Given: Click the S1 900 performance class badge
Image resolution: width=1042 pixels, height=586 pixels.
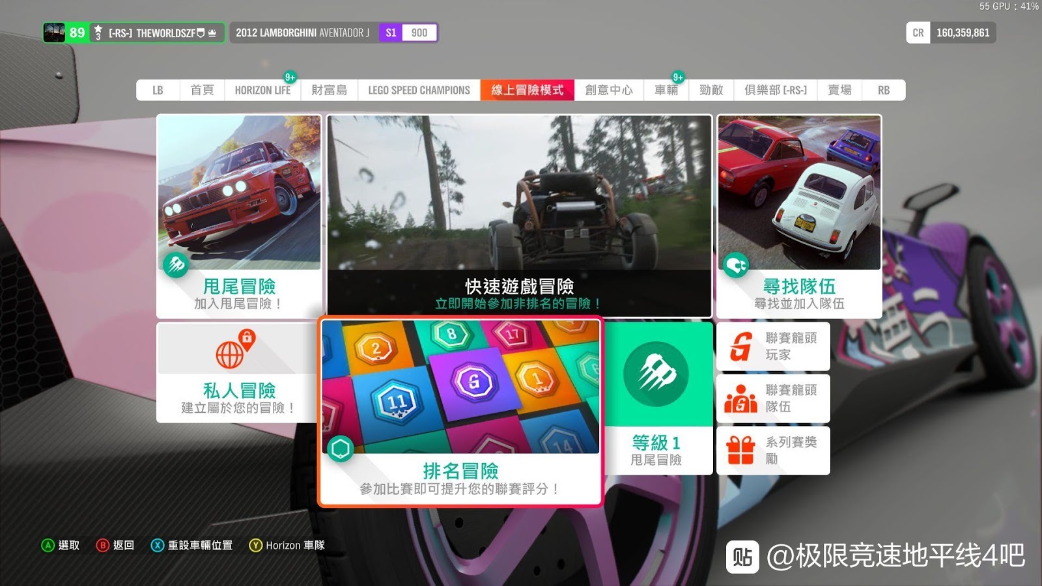Looking at the screenshot, I should coord(408,33).
